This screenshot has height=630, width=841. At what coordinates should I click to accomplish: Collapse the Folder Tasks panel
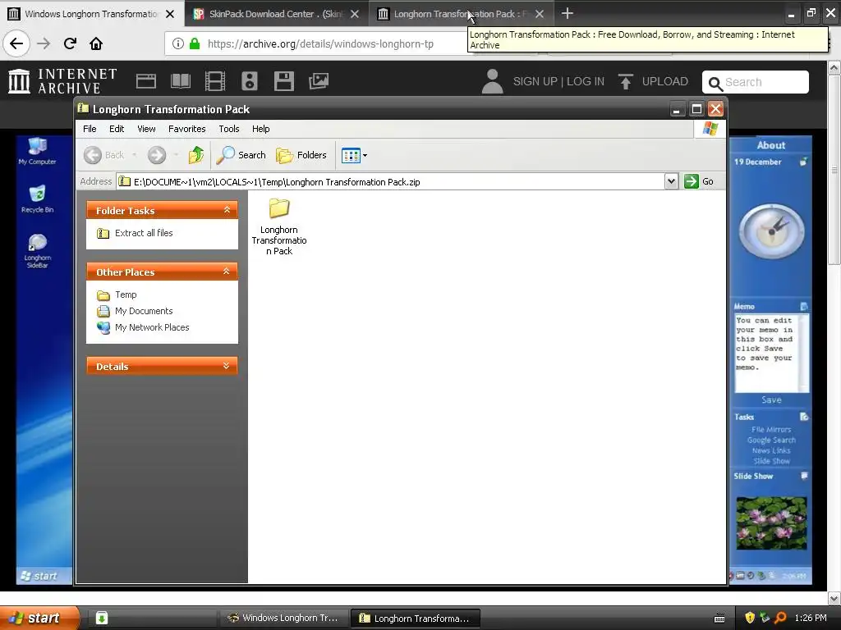pos(227,210)
